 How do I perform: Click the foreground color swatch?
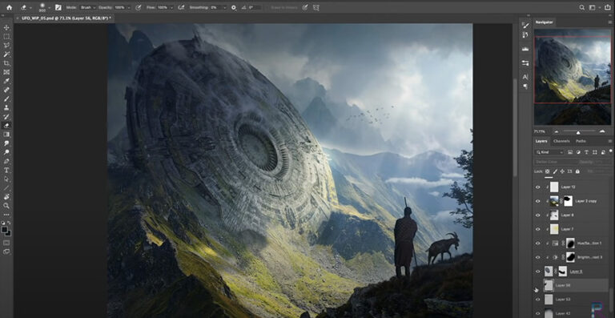(5, 229)
